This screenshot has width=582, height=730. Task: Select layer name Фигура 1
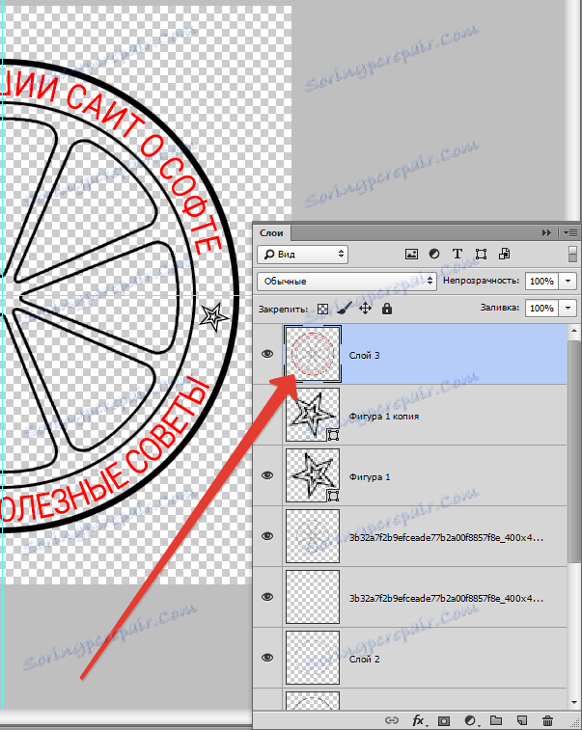(x=370, y=477)
